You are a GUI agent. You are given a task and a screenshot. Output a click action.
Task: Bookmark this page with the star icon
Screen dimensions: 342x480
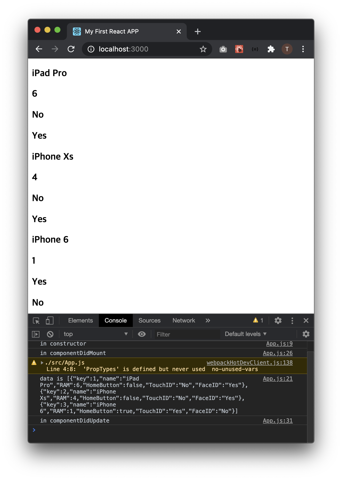203,49
